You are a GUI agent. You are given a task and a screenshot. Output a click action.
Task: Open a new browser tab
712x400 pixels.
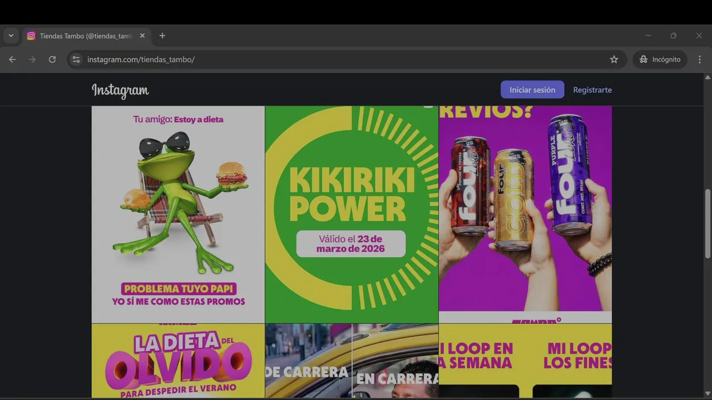(x=162, y=36)
